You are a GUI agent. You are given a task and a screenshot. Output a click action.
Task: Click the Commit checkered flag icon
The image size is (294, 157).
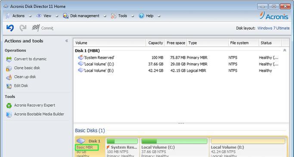tap(36, 28)
